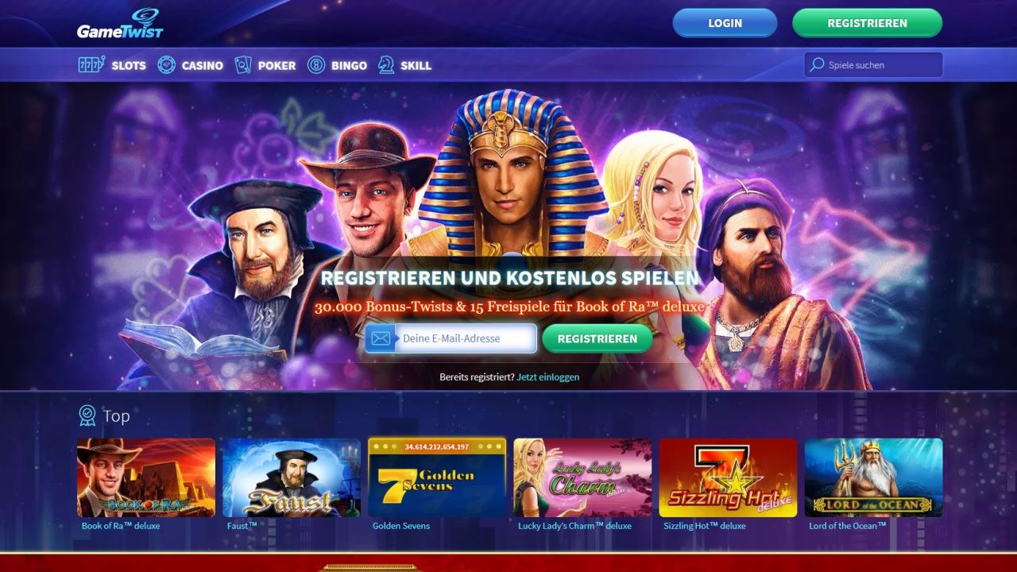The height and width of the screenshot is (572, 1017).
Task: Click the Top ribbon badge icon
Action: click(87, 415)
